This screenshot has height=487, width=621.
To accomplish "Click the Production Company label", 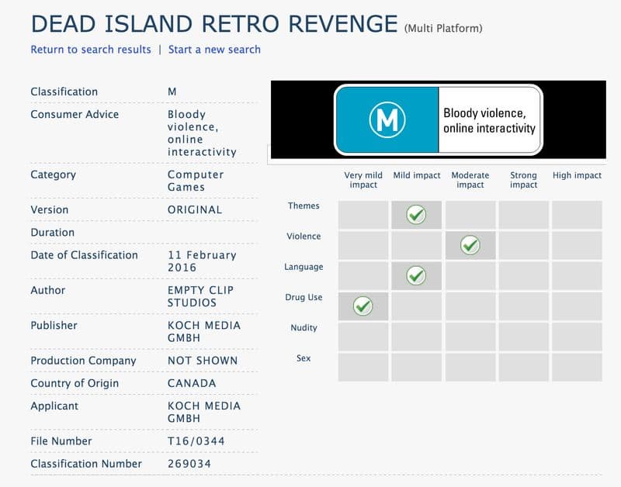I will pos(83,361).
